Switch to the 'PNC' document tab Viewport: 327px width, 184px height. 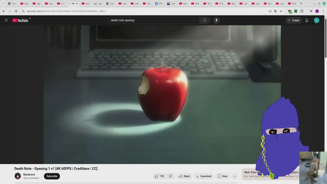click(159, 4)
